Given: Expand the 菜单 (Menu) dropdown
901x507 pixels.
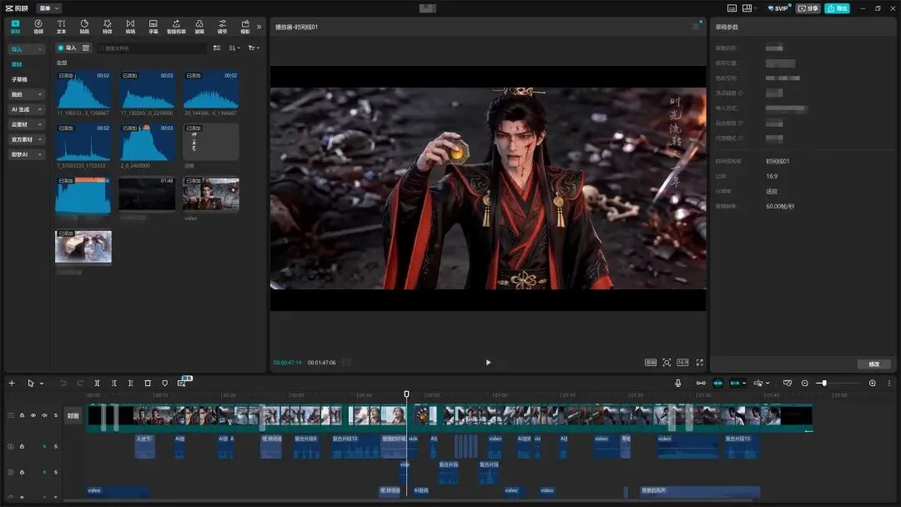Looking at the screenshot, I should [x=50, y=8].
